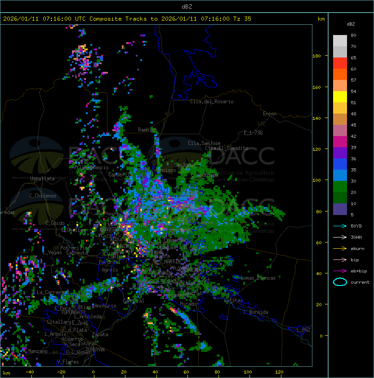Screen dimensions: 374x378
Task: Click the white 30HM arrow legend icon
Action: (x=340, y=237)
